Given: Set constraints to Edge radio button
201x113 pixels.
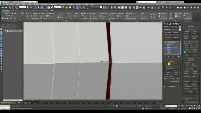Looking at the screenshot, I should (x=191, y=64).
